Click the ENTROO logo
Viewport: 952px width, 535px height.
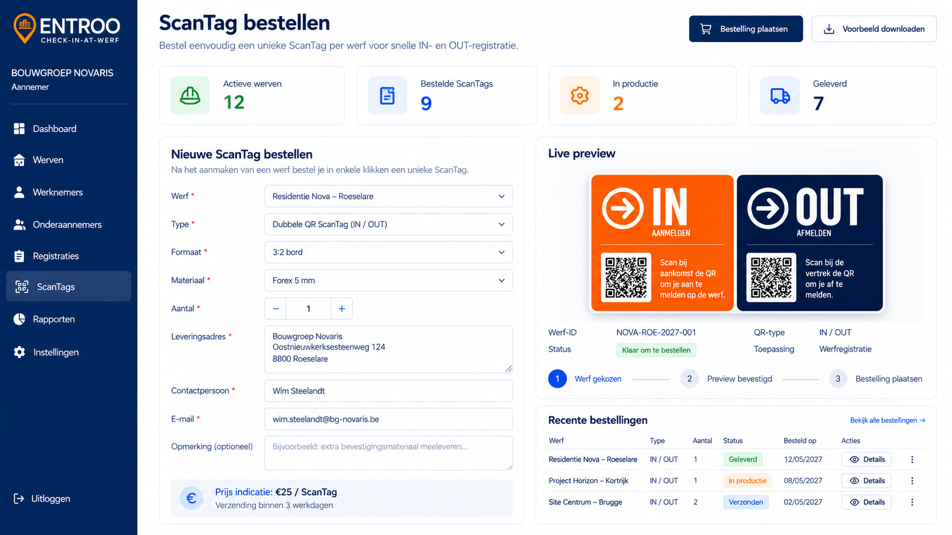[x=67, y=29]
